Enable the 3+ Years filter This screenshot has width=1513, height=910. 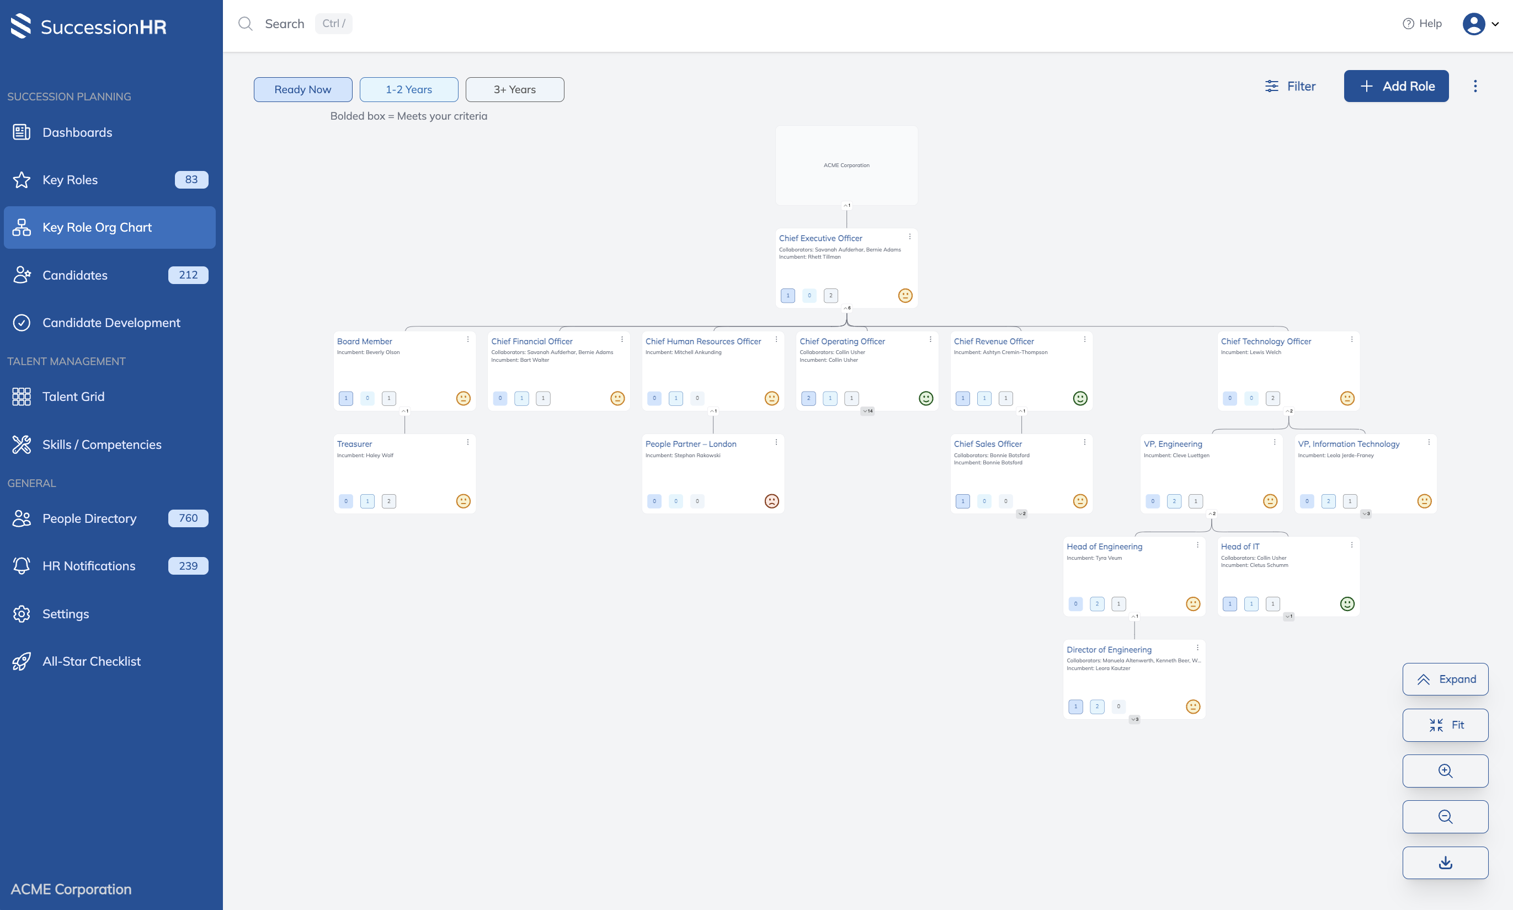(514, 89)
